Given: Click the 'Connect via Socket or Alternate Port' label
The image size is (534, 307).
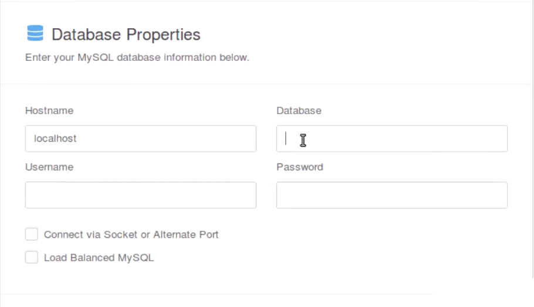Looking at the screenshot, I should 131,235.
